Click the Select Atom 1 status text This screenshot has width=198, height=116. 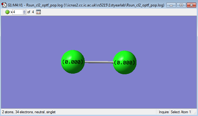tap(181, 112)
